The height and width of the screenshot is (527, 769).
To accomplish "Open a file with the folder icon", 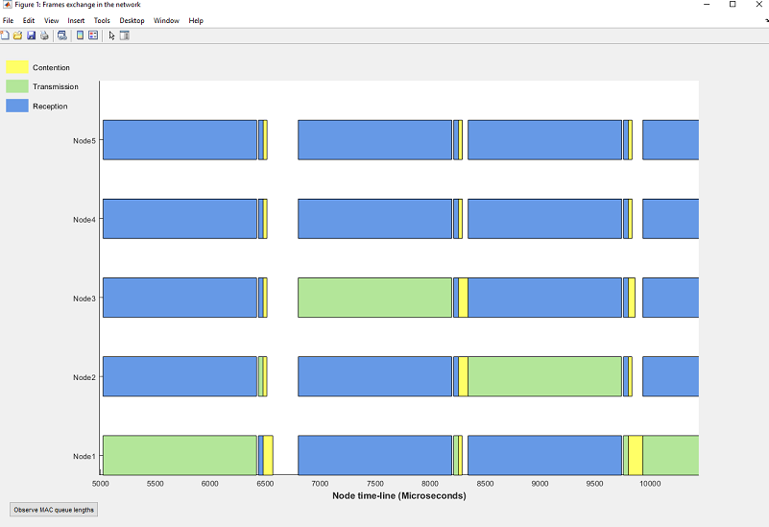I will (17, 36).
